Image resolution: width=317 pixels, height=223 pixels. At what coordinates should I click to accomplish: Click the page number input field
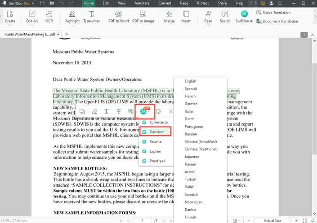coord(143,221)
